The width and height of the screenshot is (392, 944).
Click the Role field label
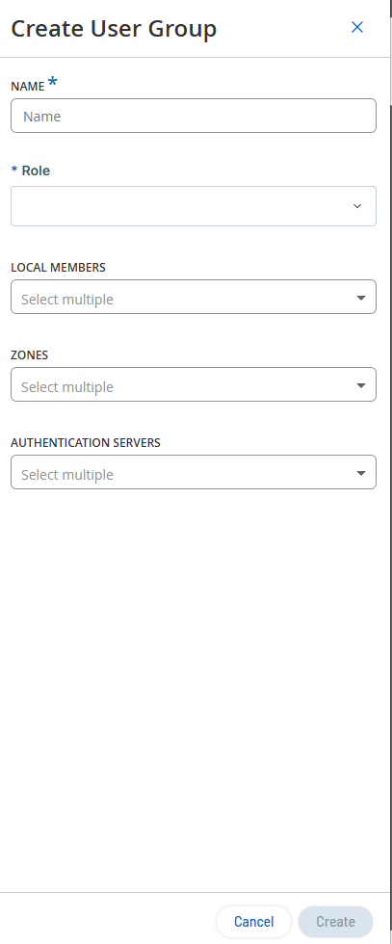coord(36,170)
